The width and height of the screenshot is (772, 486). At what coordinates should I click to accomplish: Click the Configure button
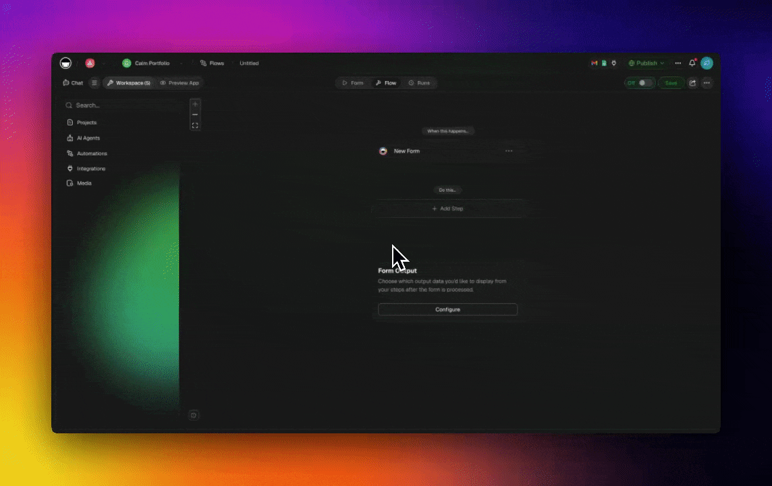[x=447, y=309]
